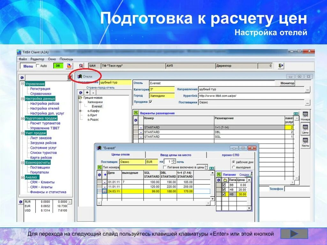Select рабочие дни radio button

233,162
